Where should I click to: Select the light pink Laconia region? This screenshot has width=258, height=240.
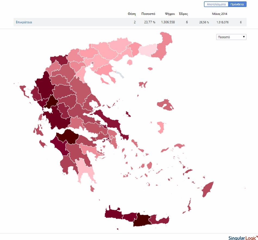point(86,169)
